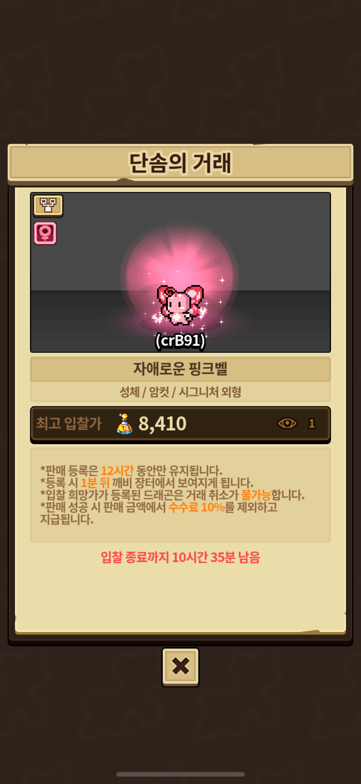361x784 pixels.
Task: Tap the view count number 1
Action: tap(312, 423)
